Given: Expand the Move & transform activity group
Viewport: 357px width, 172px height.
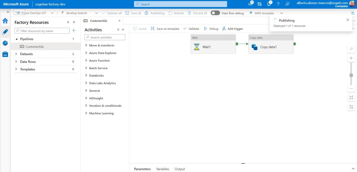Looking at the screenshot, I should (x=101, y=45).
